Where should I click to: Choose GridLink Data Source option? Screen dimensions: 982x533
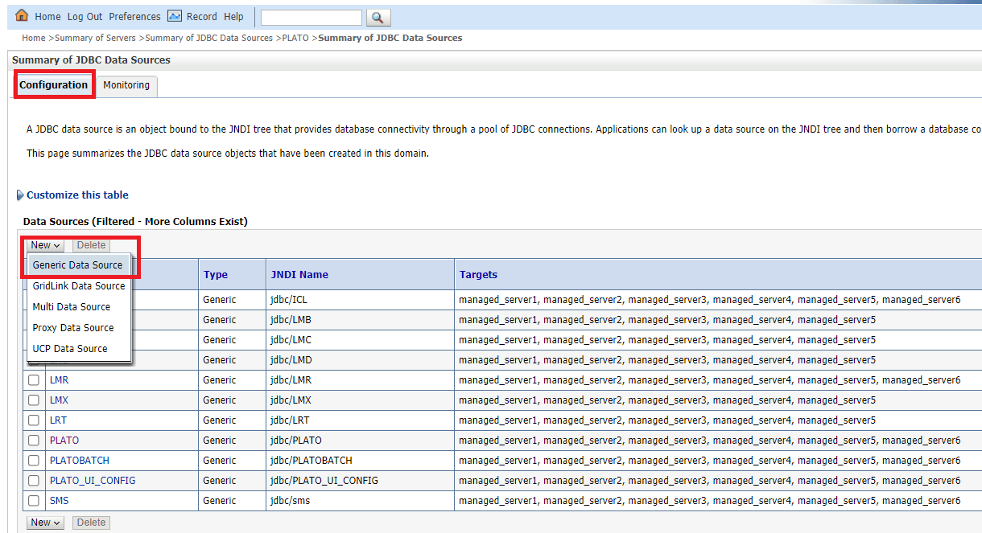pyautogui.click(x=79, y=286)
